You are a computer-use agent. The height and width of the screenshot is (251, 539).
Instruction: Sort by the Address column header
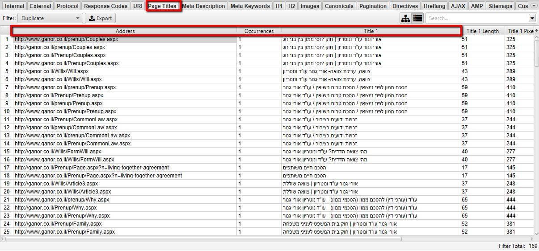tap(125, 31)
